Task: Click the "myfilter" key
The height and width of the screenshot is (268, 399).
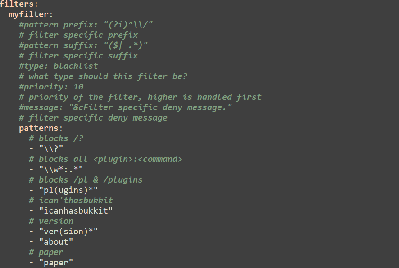Action: tap(28, 14)
